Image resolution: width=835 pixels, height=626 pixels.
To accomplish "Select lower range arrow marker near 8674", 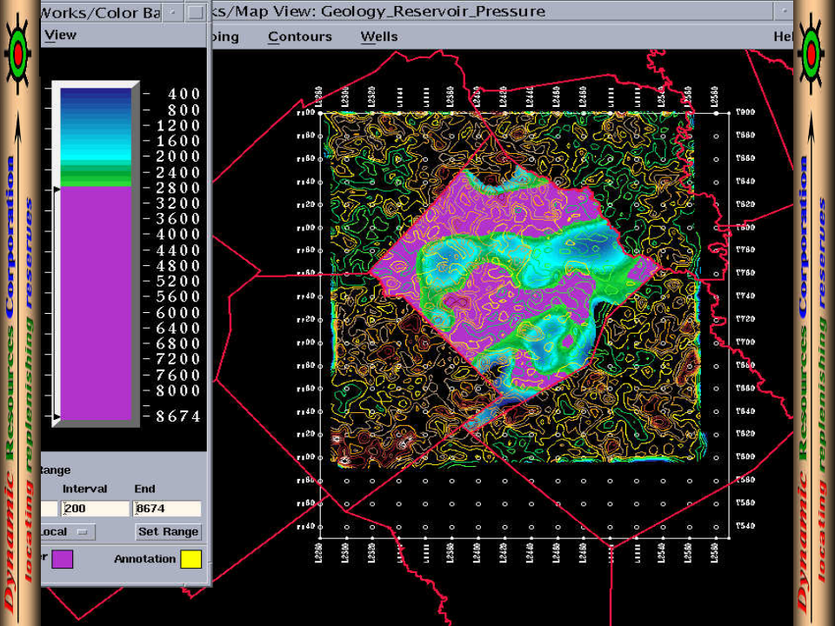I will pos(57,416).
